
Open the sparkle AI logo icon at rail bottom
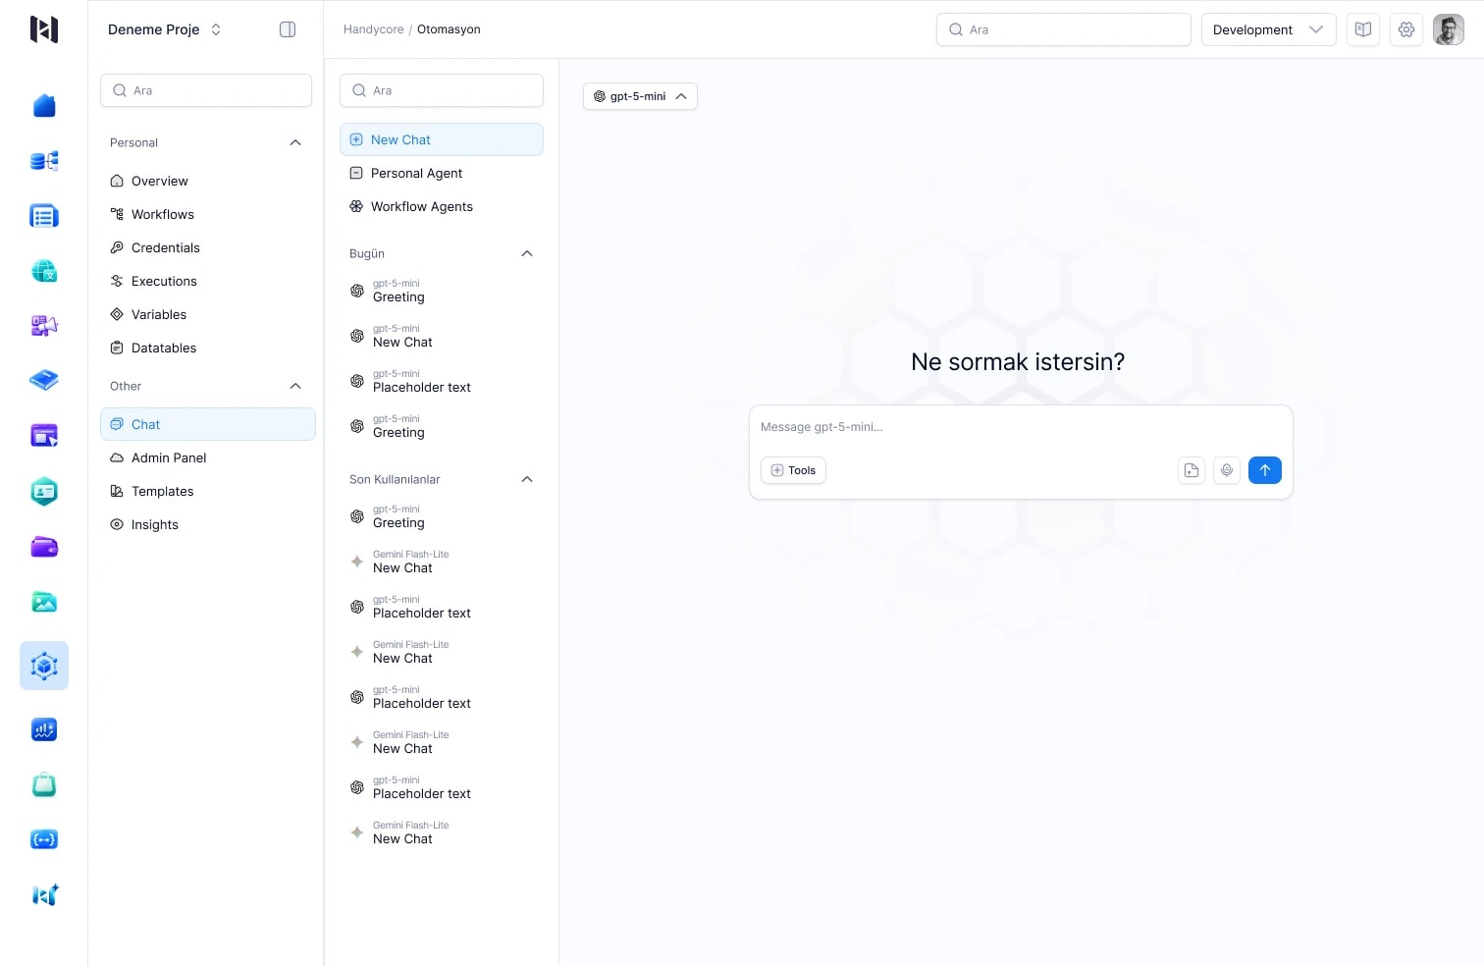(45, 894)
